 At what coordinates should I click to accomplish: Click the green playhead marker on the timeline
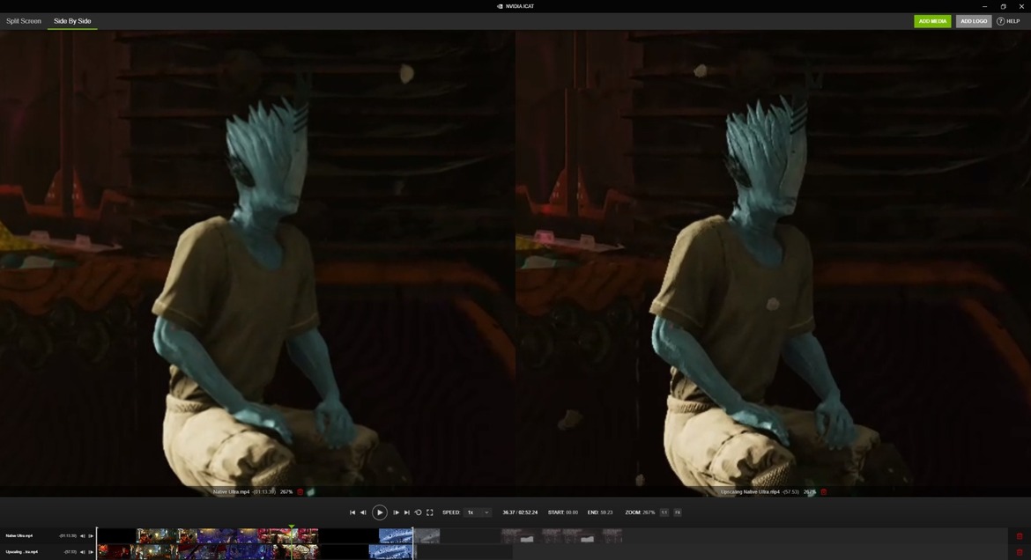[292, 527]
